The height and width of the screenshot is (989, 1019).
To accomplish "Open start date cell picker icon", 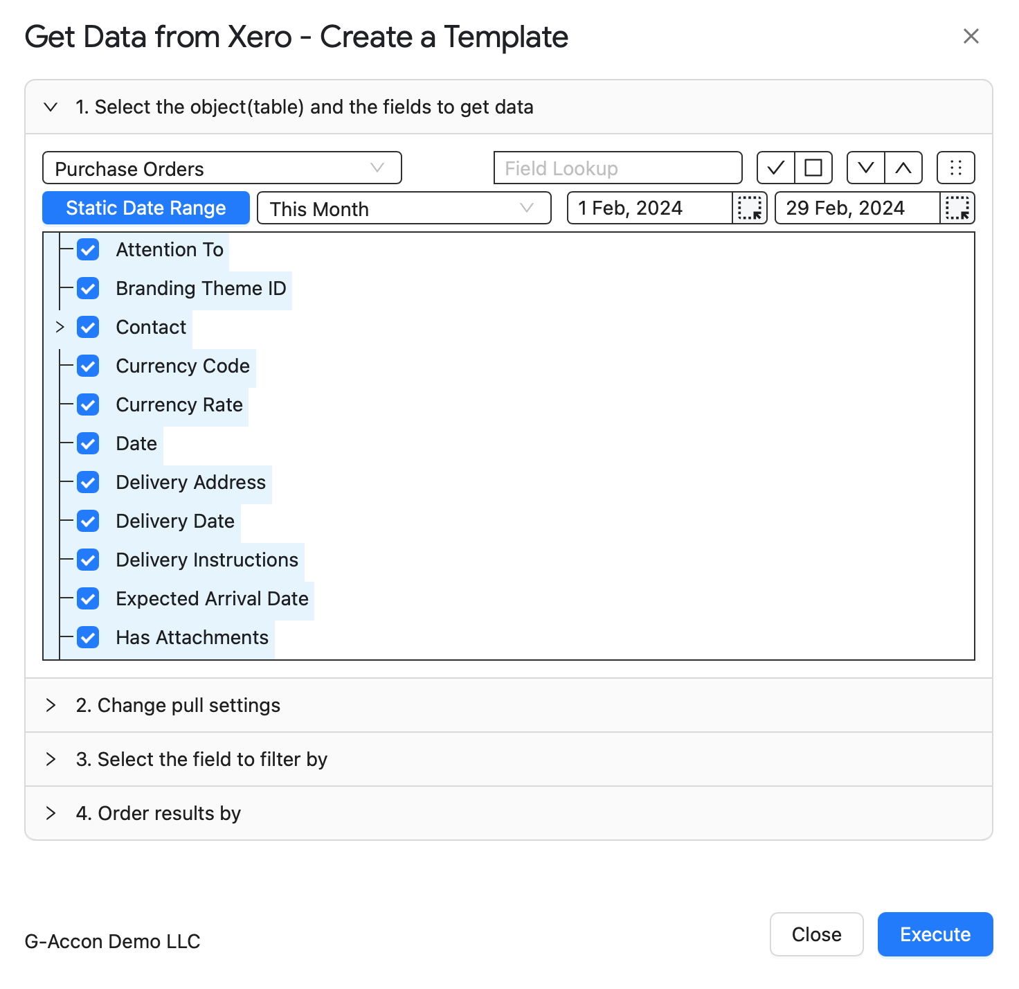I will coord(750,208).
